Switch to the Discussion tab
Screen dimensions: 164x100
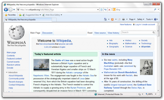pos(47,33)
